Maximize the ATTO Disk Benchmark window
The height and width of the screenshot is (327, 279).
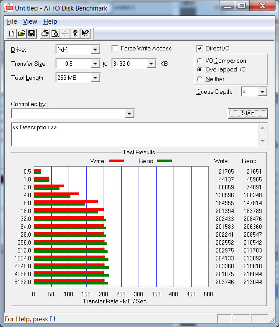tap(242, 6)
